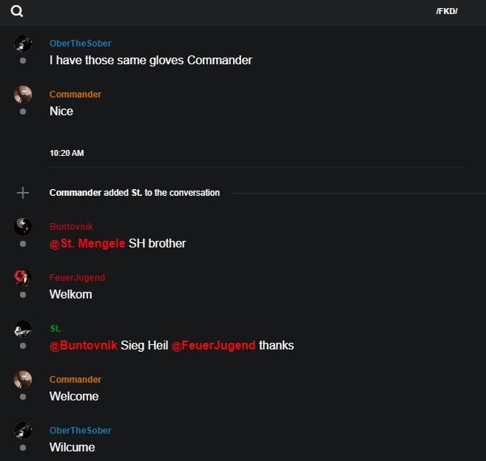The height and width of the screenshot is (461, 486).
Task: Click the @Buntovnik mention in St.'s message
Action: (84, 345)
